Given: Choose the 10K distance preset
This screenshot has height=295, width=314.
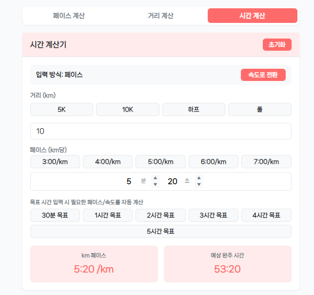Looking at the screenshot, I should point(127,109).
